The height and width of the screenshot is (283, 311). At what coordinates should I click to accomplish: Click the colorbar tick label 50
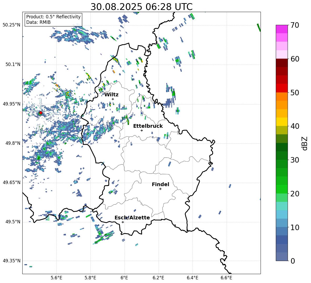295,93
